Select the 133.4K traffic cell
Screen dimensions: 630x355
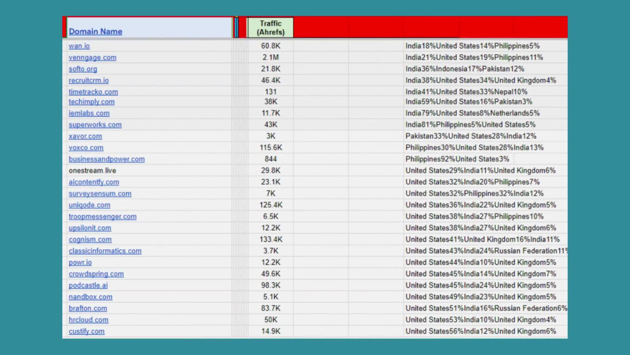tap(270, 240)
